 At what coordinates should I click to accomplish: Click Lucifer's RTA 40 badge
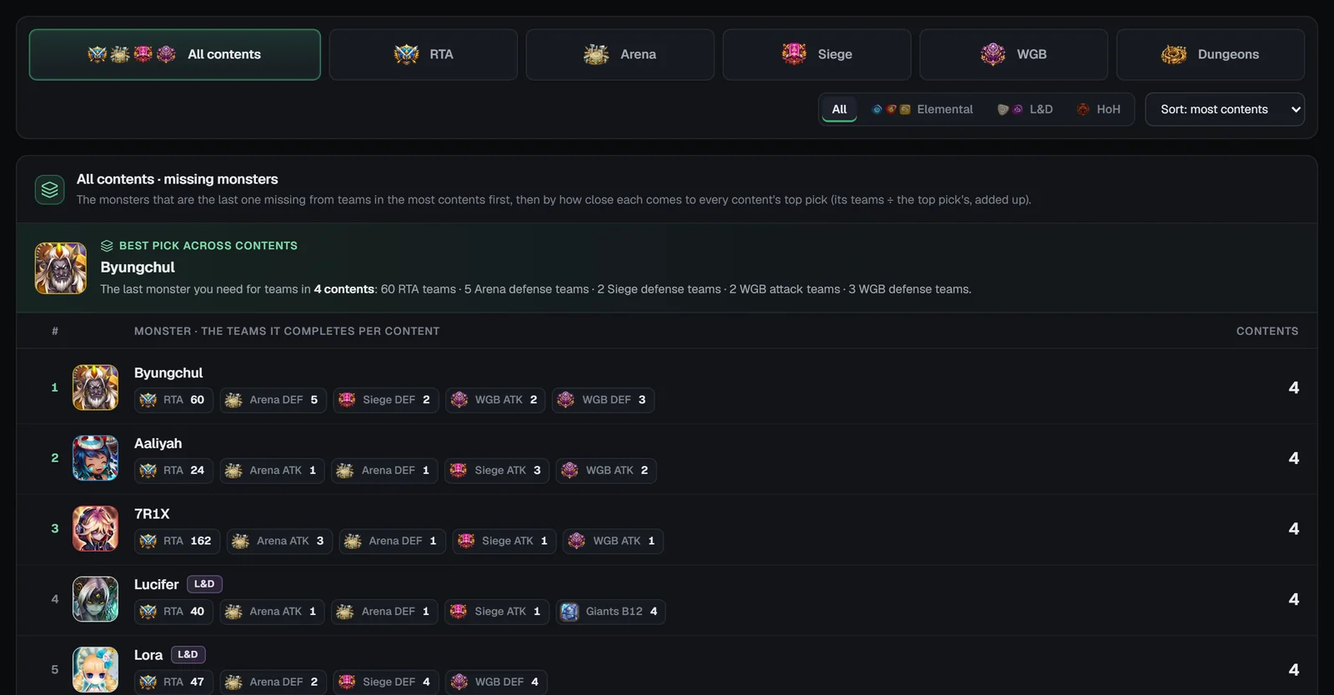tap(173, 612)
